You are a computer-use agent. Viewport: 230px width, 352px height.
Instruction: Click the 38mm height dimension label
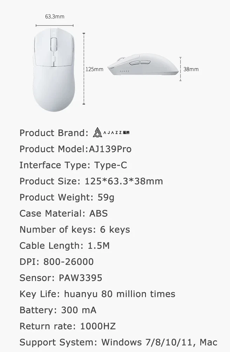(x=191, y=69)
